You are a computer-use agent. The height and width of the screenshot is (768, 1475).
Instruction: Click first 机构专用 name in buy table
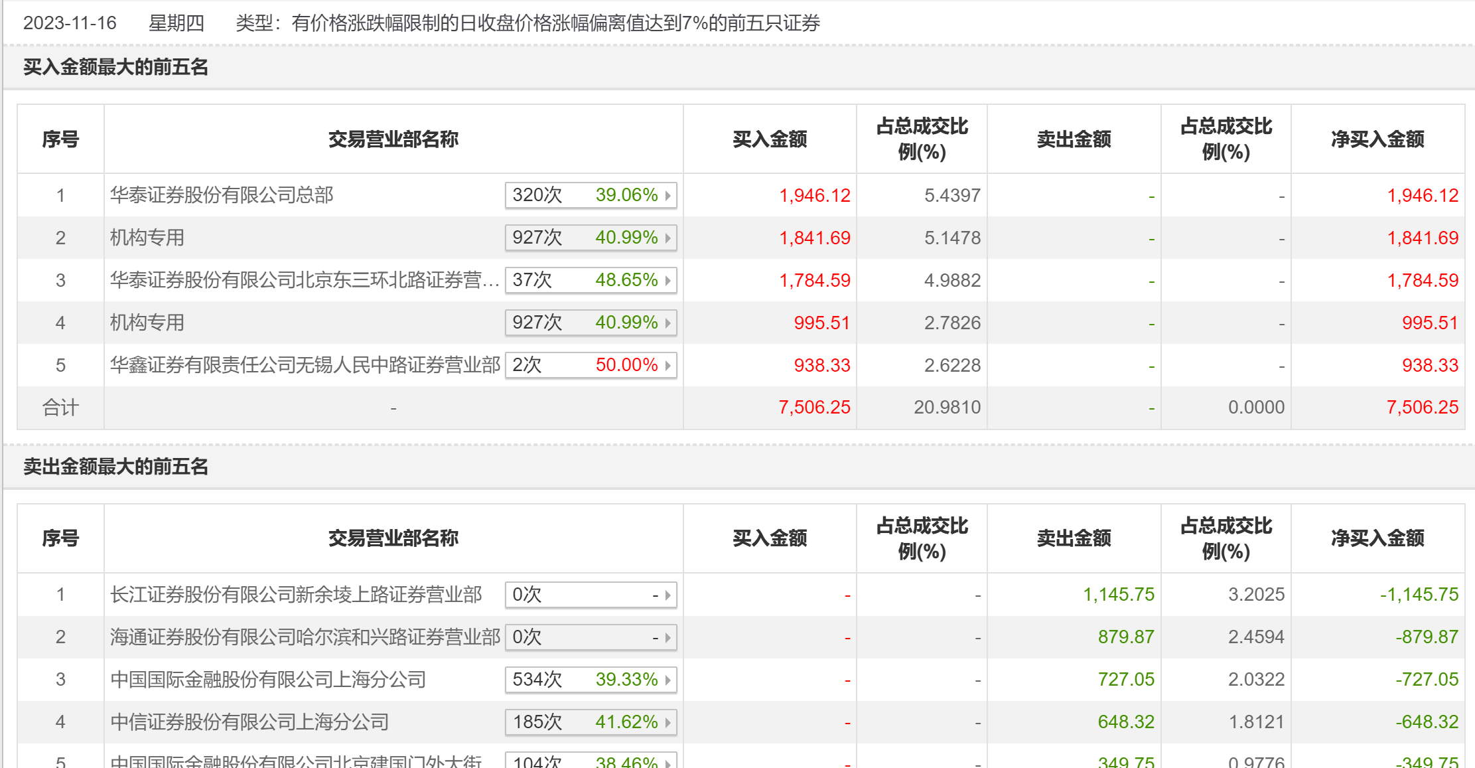pos(147,238)
